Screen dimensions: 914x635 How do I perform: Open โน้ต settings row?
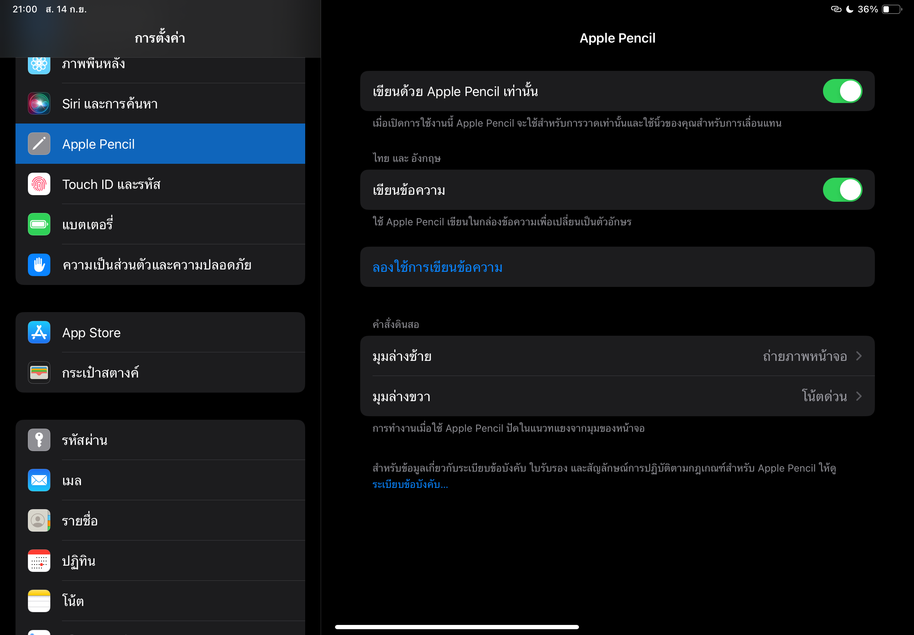click(160, 601)
